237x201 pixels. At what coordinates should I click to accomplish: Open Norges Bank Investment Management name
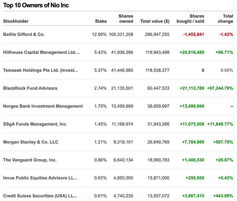[43, 106]
